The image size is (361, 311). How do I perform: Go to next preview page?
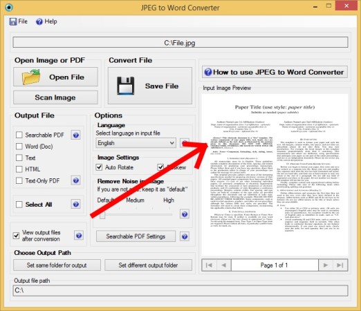point(326,265)
